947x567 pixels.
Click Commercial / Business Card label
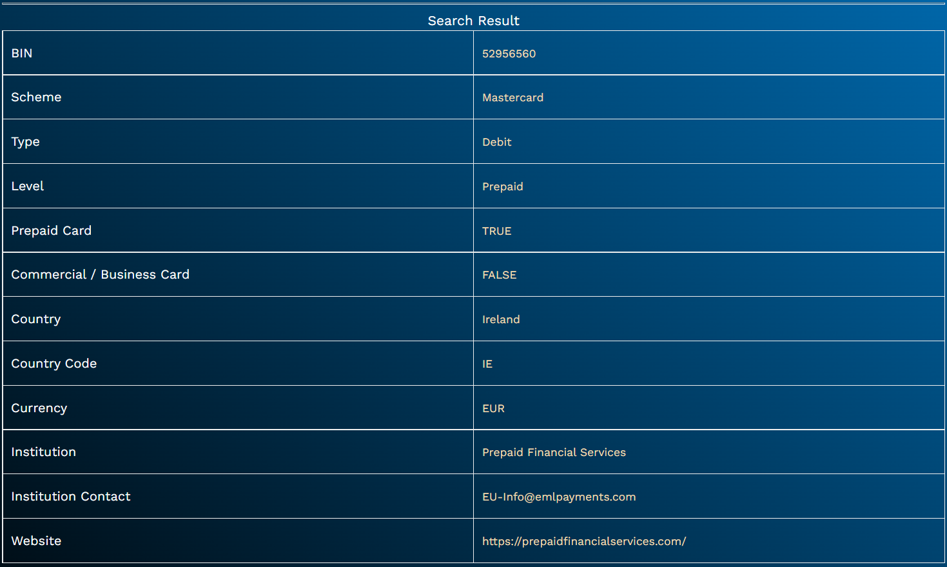[100, 275]
